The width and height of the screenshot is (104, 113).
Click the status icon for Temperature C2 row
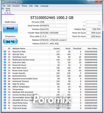(x=5, y=89)
